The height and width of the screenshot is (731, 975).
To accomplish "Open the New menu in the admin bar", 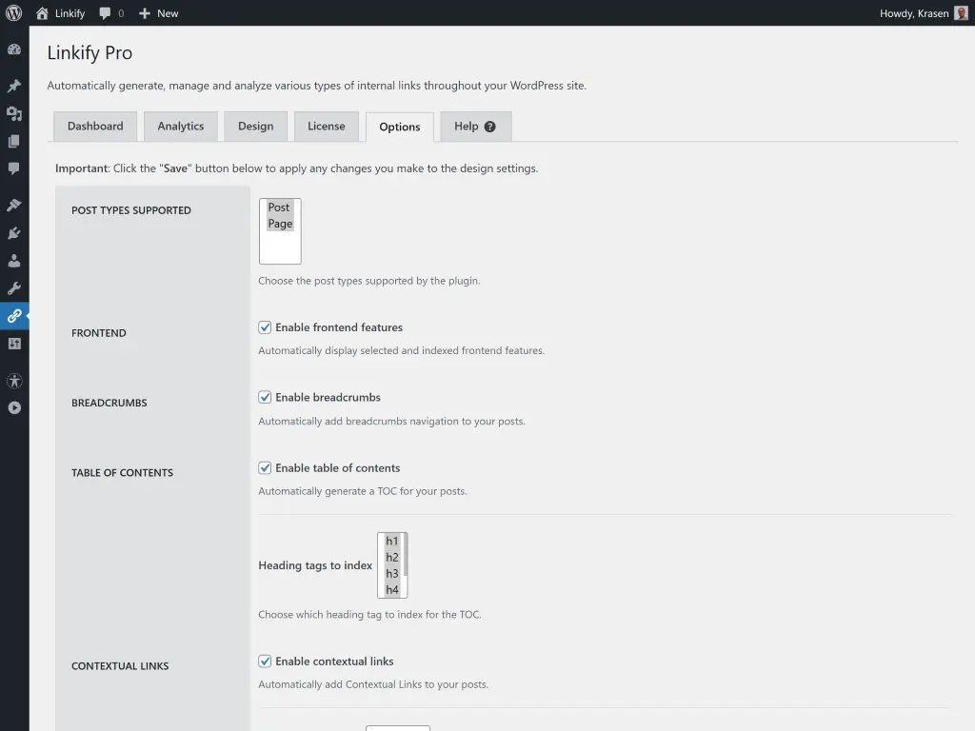I will click(x=158, y=13).
